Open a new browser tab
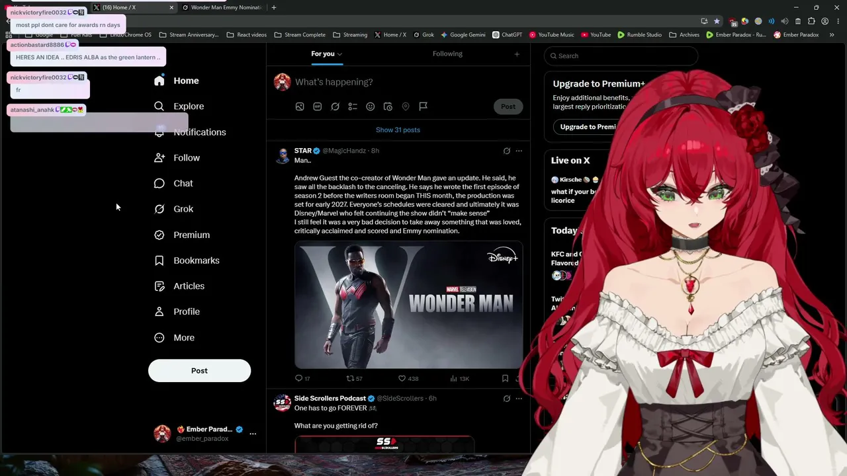Image resolution: width=847 pixels, height=476 pixels. pos(274,7)
